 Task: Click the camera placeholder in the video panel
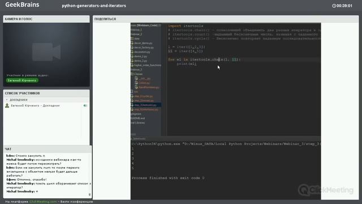(46, 52)
